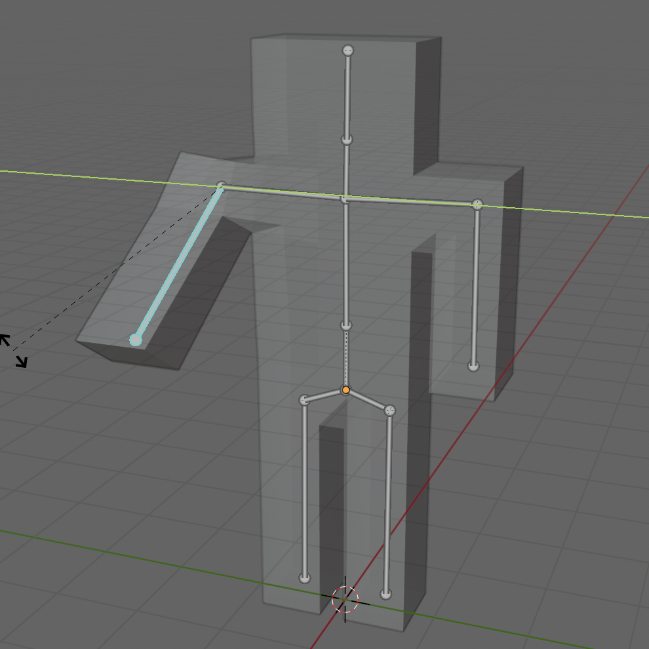
Task: Click the straight hanging arm bone on right
Action: 475,285
